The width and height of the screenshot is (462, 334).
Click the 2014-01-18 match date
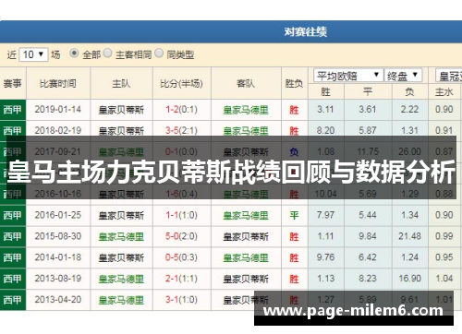(58, 257)
